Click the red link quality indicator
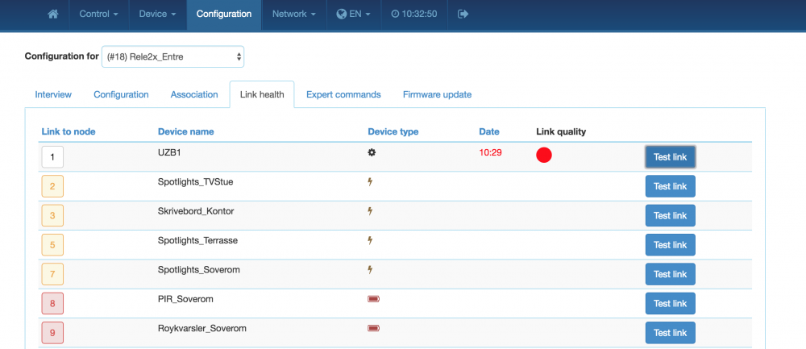Viewport: 806px width, 349px height. tap(544, 156)
